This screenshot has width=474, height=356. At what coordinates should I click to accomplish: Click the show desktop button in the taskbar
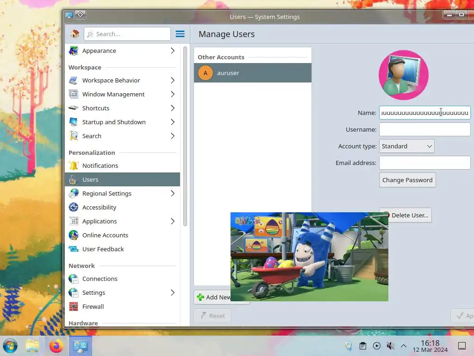(462, 346)
